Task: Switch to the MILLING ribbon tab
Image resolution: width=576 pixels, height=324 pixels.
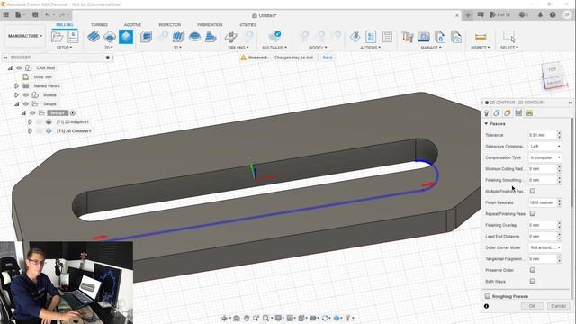Action: pyautogui.click(x=64, y=24)
